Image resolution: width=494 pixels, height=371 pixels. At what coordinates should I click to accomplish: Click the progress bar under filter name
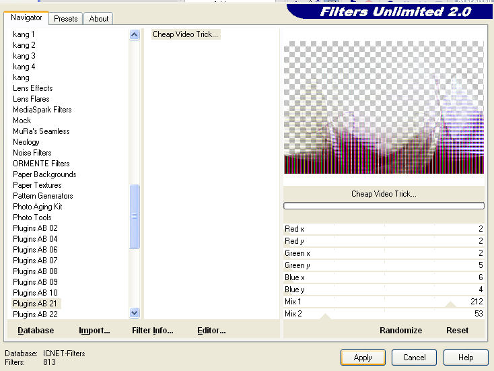pyautogui.click(x=384, y=206)
